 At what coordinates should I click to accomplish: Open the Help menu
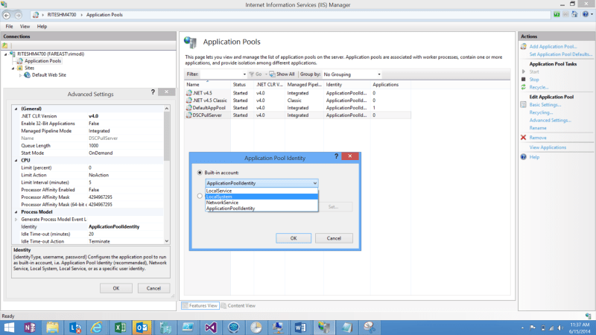coord(42,27)
